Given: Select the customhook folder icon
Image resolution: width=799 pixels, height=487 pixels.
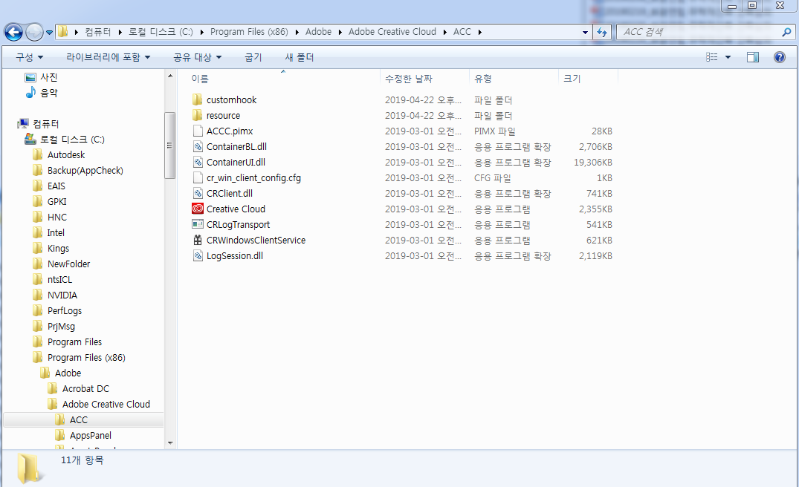Looking at the screenshot, I should (x=197, y=99).
